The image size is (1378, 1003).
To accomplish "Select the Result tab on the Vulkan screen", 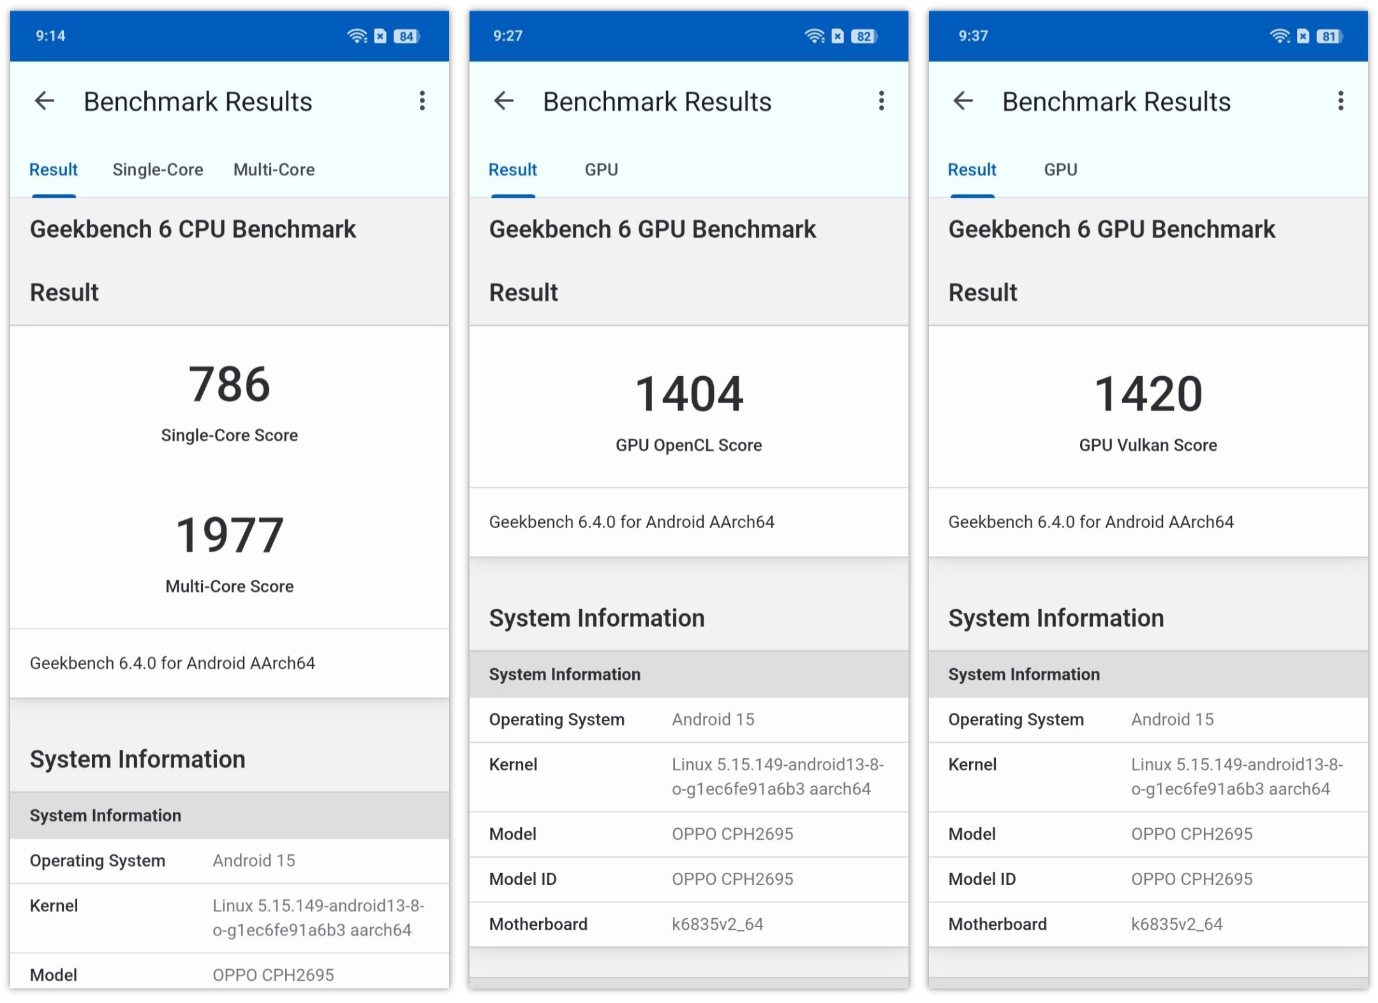I will 972,170.
